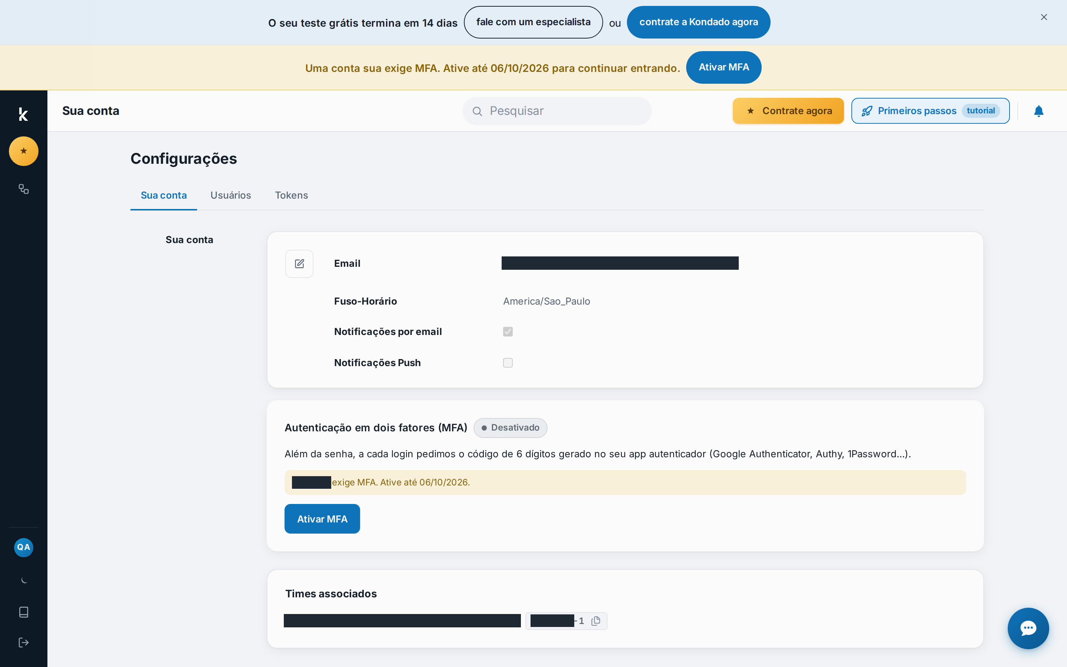Click the Desativado status badge
Image resolution: width=1067 pixels, height=667 pixels.
coord(510,428)
